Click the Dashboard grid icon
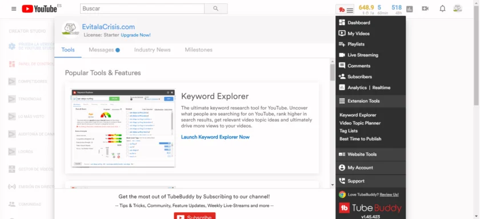The width and height of the screenshot is (480, 219). (x=342, y=23)
